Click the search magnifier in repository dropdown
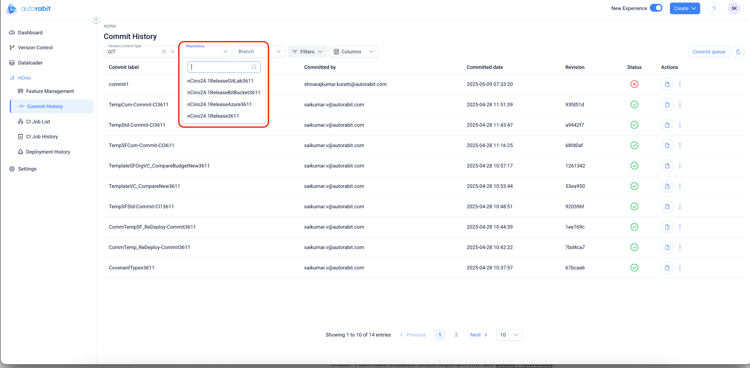This screenshot has width=750, height=368. point(254,67)
